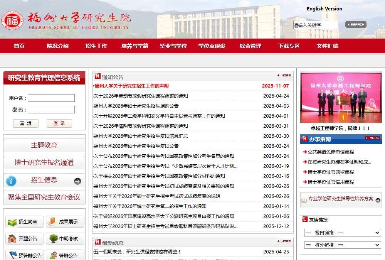Open 关于开展2026年二级学科和交叉学科自主设置与调整工作的通知

click(159, 116)
